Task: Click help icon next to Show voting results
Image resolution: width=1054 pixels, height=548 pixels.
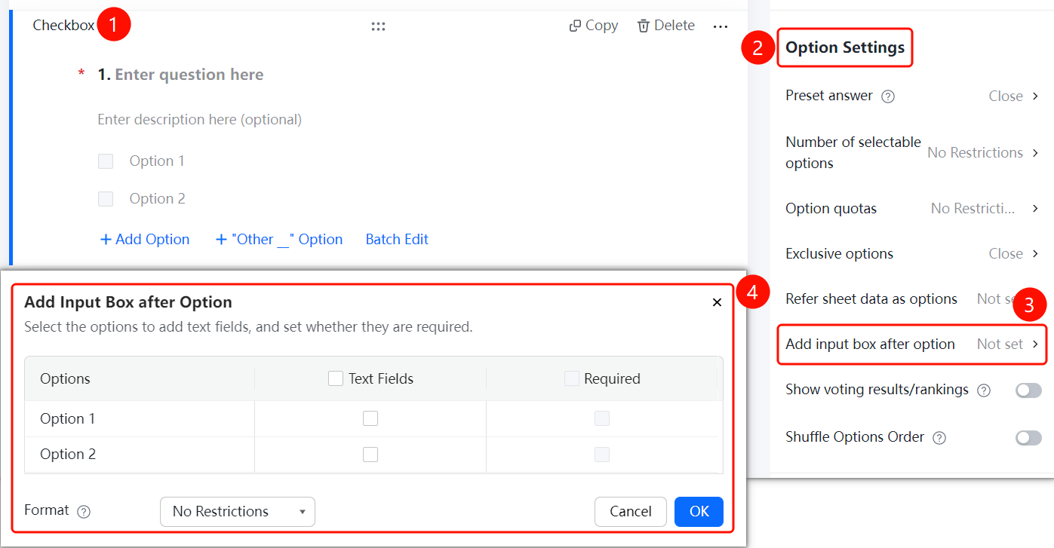Action: click(984, 390)
